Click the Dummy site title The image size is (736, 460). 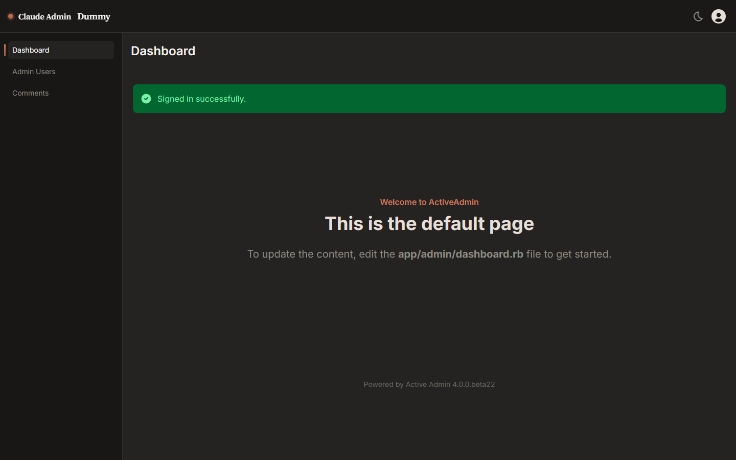coord(94,16)
